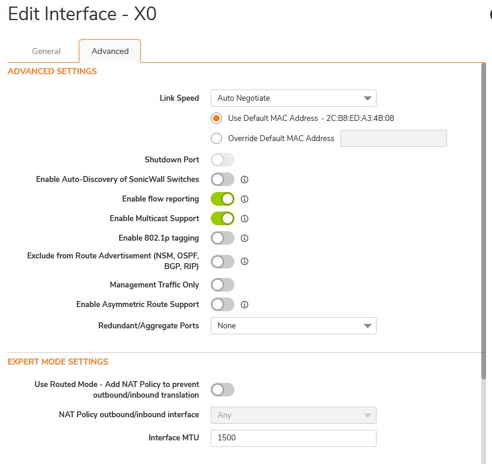Click the Interface MTU input field

[293, 438]
